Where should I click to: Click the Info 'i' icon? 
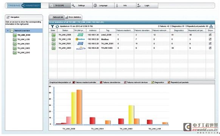pos(117,5)
